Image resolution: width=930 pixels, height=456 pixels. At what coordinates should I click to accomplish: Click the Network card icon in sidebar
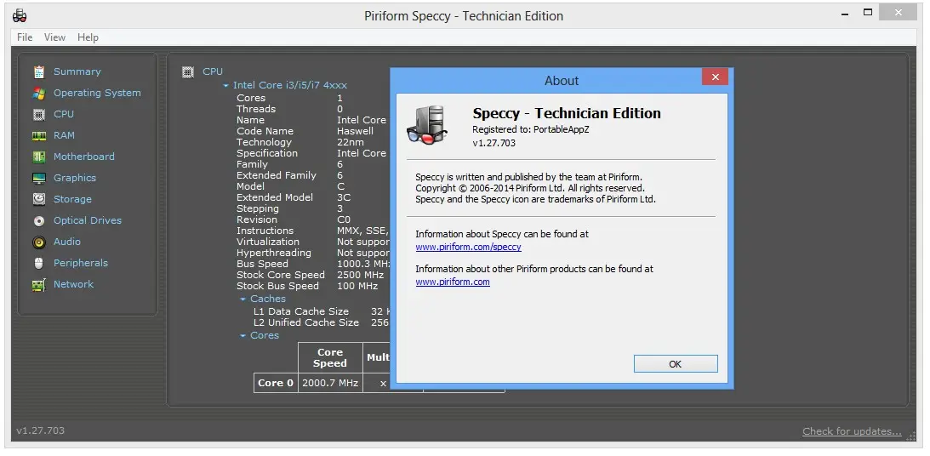[39, 285]
